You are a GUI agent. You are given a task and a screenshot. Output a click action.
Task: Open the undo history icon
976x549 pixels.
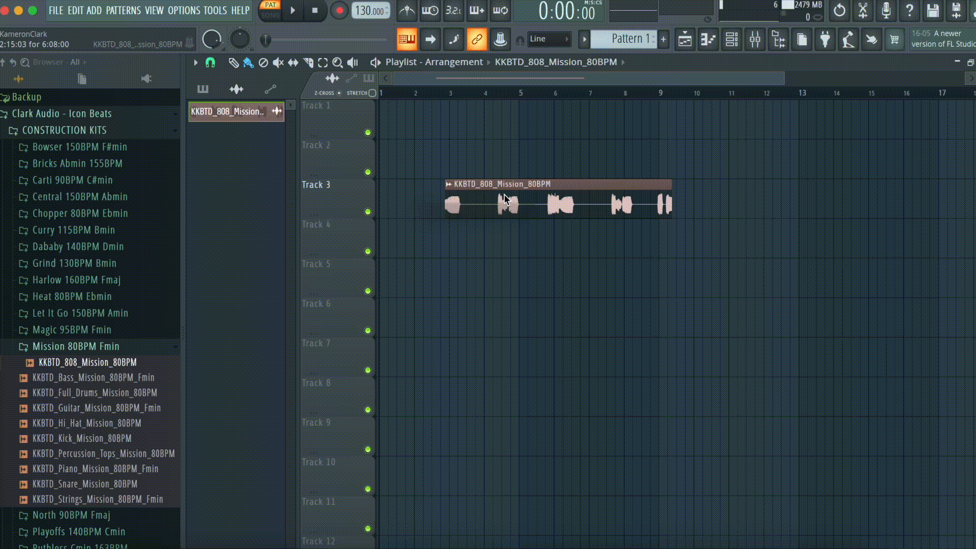(x=839, y=10)
